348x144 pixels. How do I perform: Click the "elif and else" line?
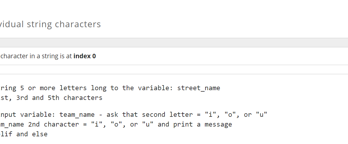coord(24,134)
